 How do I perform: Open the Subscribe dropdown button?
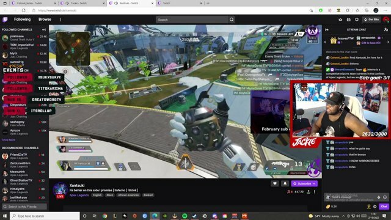[304, 183]
